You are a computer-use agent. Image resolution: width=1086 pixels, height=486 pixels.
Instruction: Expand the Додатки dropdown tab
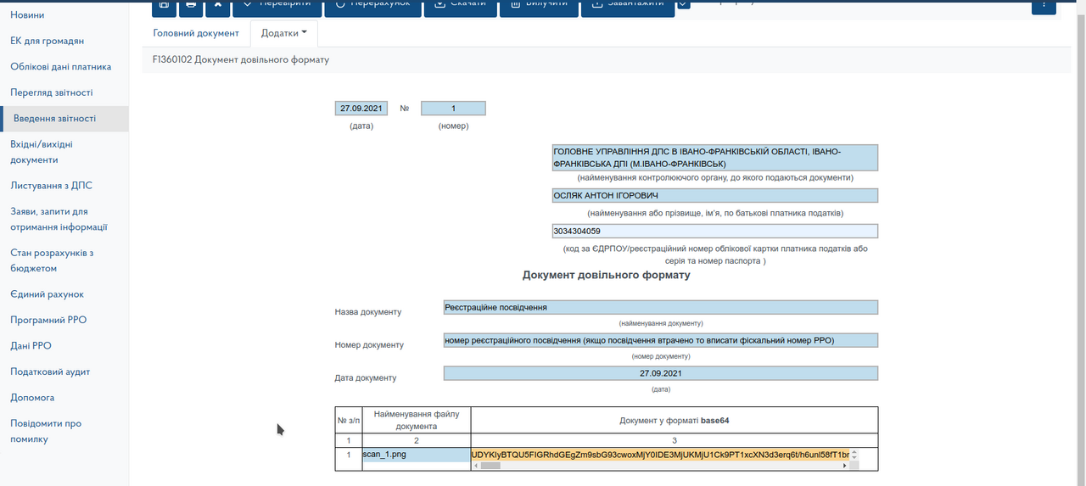(x=284, y=33)
